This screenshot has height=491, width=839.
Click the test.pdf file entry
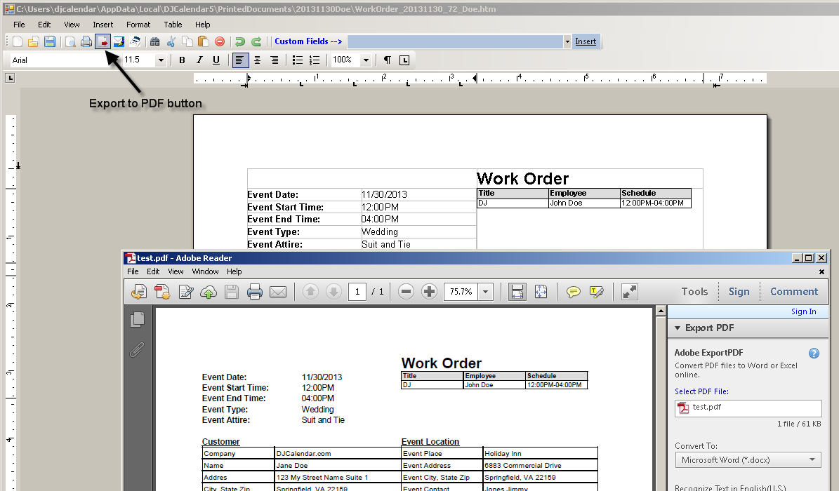pos(748,408)
